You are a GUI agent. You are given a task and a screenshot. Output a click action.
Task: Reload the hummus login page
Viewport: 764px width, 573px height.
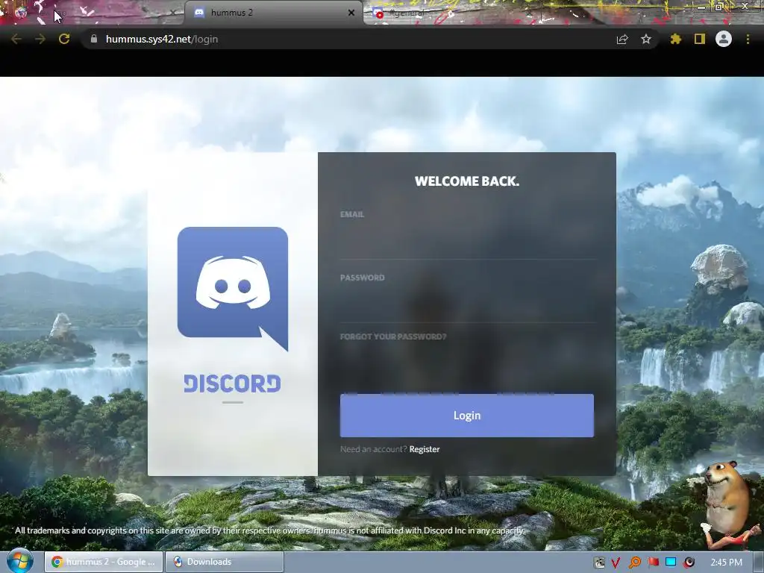(x=64, y=39)
